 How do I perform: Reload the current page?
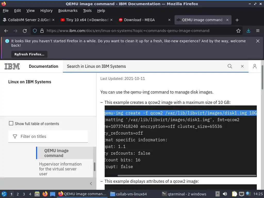coord(25,31)
